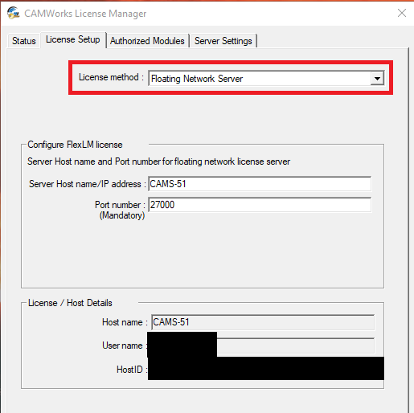Switch to the Status tab
Viewport: 414px width, 413px height.
pyautogui.click(x=24, y=41)
